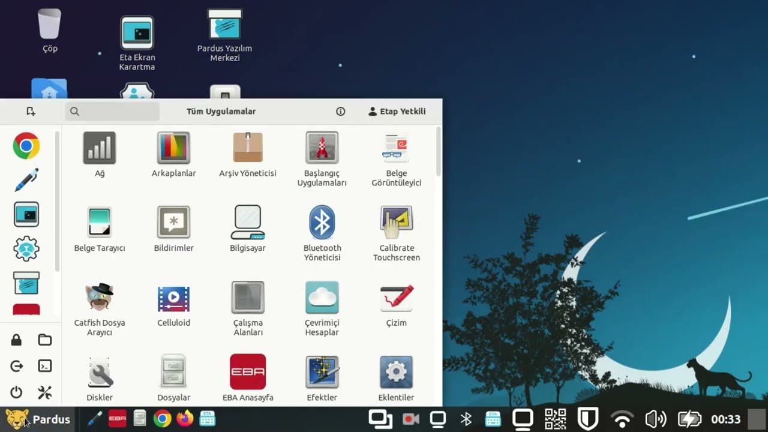Open Pardus software center in favorites sidebar

pos(26,283)
